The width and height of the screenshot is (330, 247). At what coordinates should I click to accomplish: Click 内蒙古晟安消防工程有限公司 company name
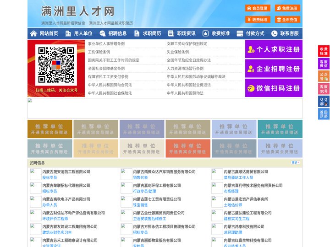coord(66,172)
